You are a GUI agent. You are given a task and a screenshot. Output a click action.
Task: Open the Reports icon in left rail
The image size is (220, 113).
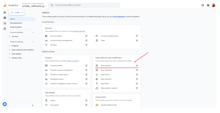[x=5, y=18]
